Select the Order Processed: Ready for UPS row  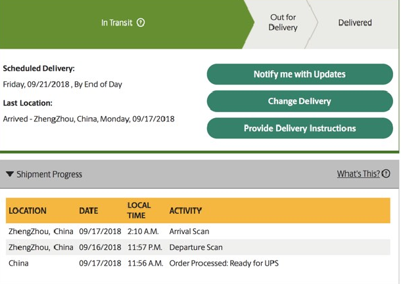(198, 263)
